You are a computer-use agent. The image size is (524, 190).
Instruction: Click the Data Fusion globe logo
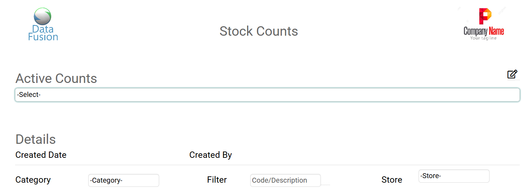pyautogui.click(x=43, y=16)
